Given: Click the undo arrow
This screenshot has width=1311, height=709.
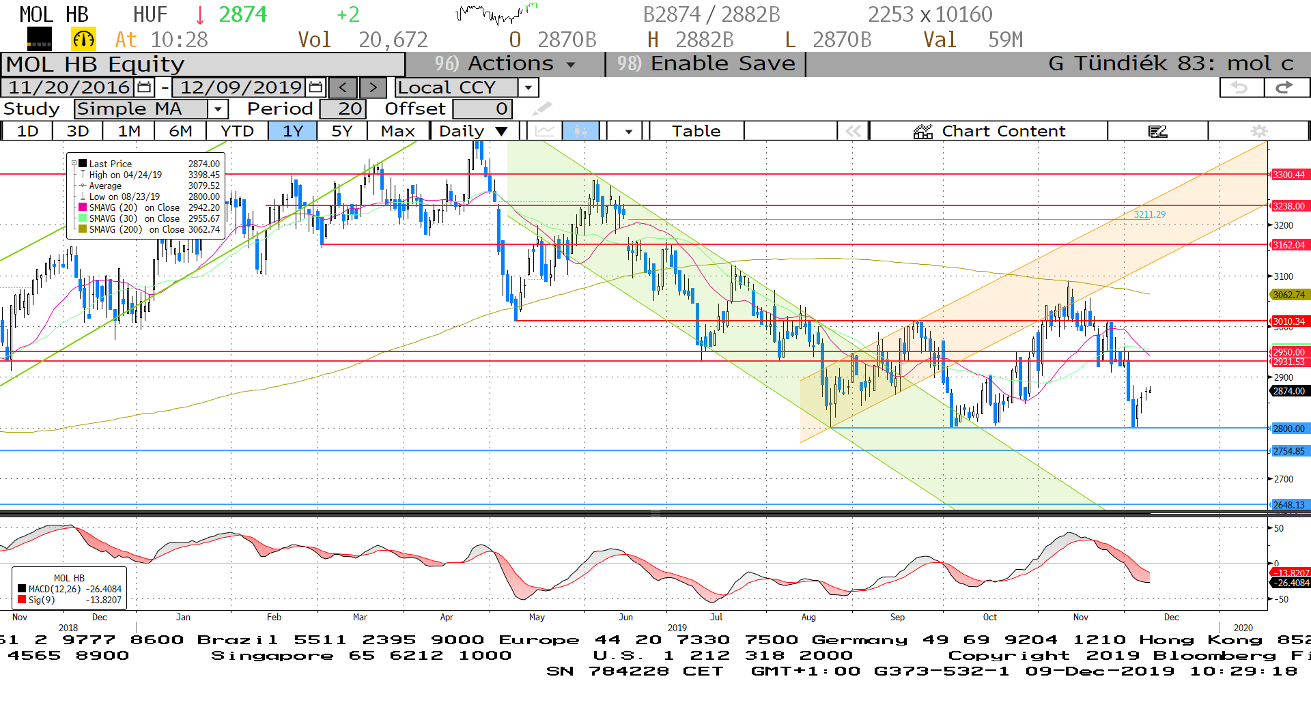Looking at the screenshot, I should [1241, 87].
